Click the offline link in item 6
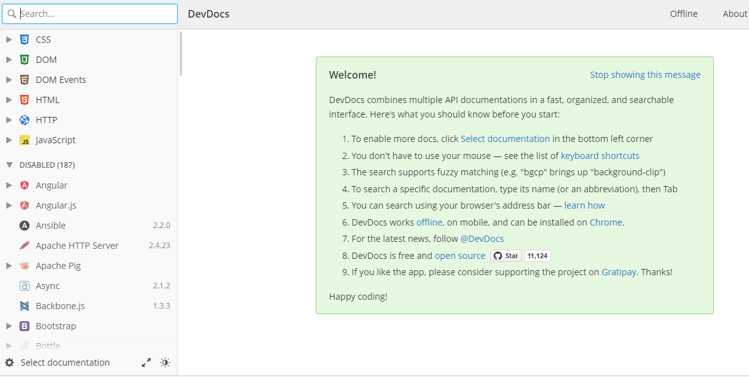 (429, 222)
